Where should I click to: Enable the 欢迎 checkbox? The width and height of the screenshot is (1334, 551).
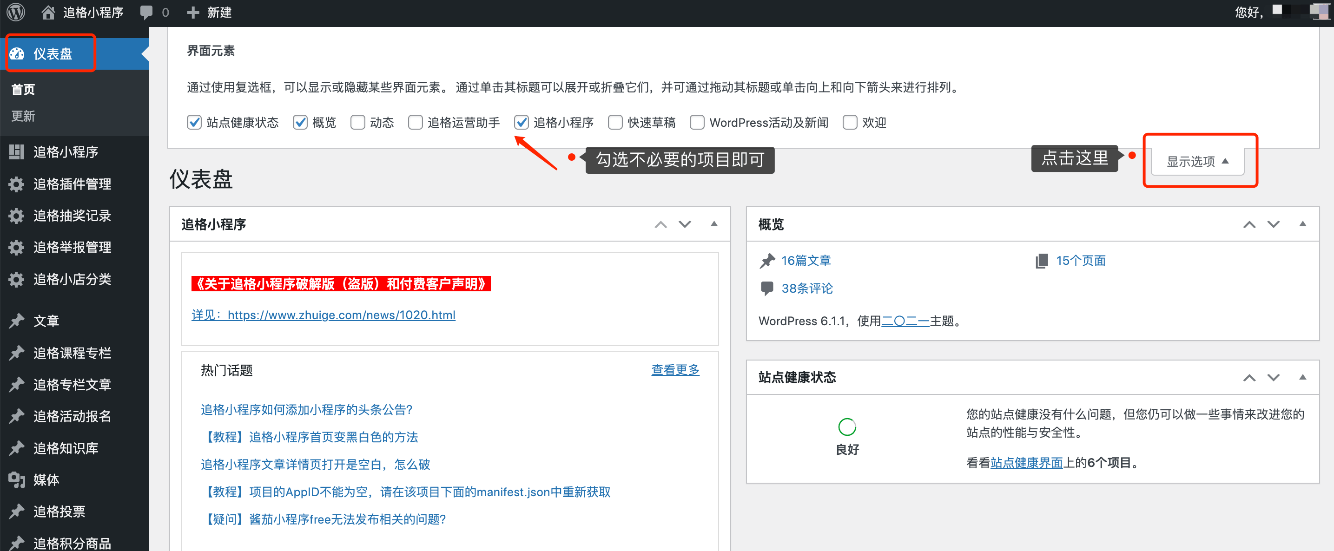[850, 123]
